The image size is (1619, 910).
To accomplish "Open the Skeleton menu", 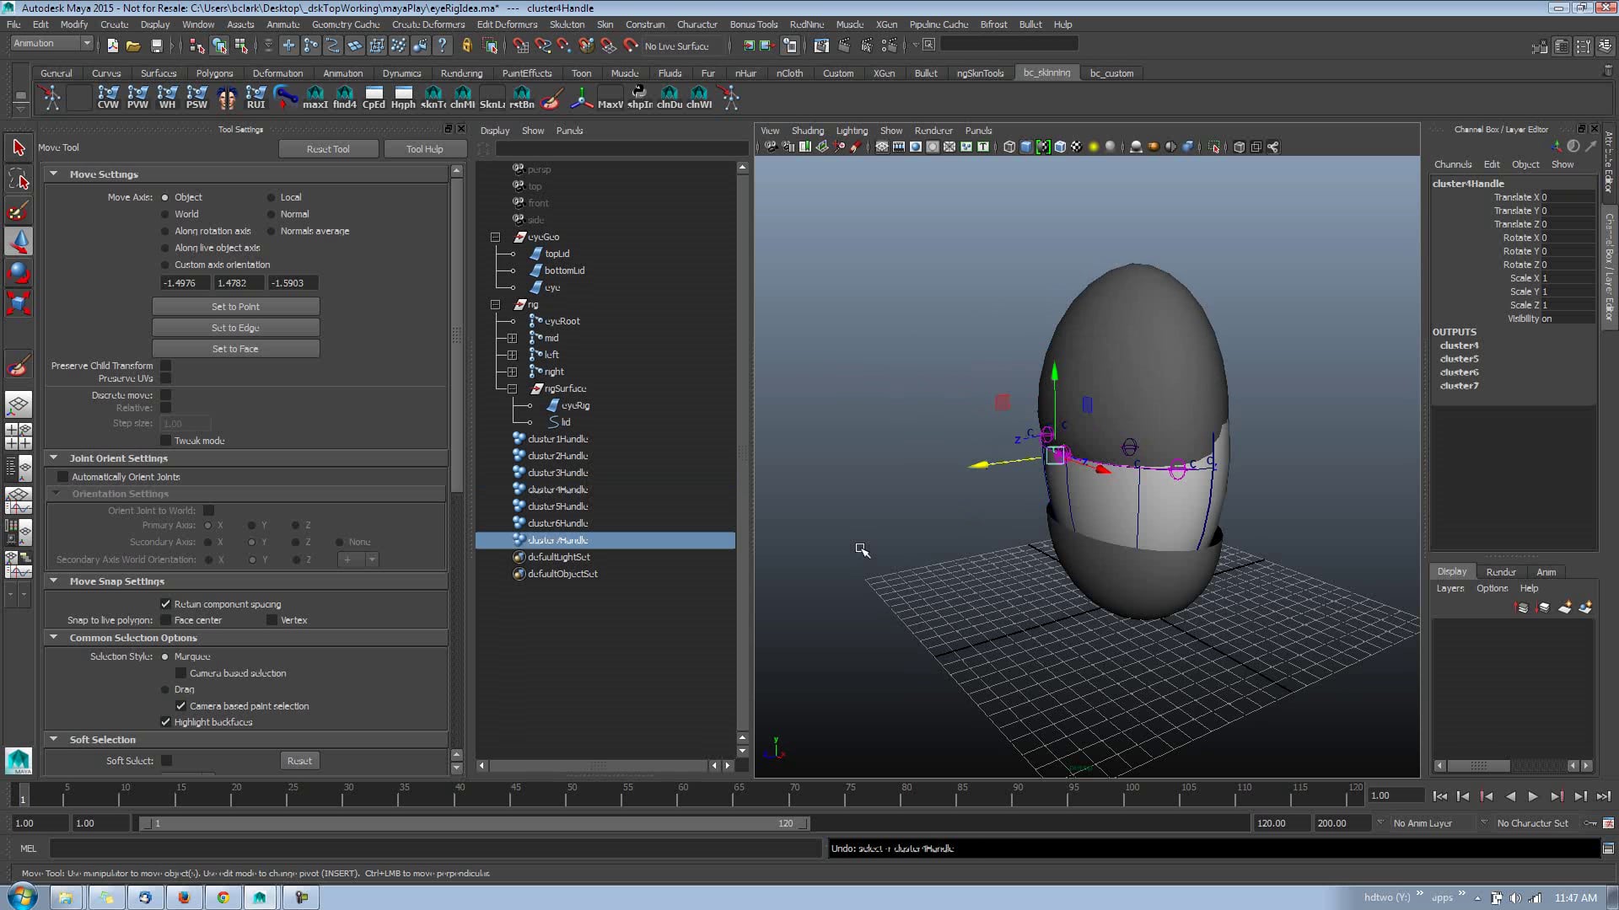I will pyautogui.click(x=567, y=24).
